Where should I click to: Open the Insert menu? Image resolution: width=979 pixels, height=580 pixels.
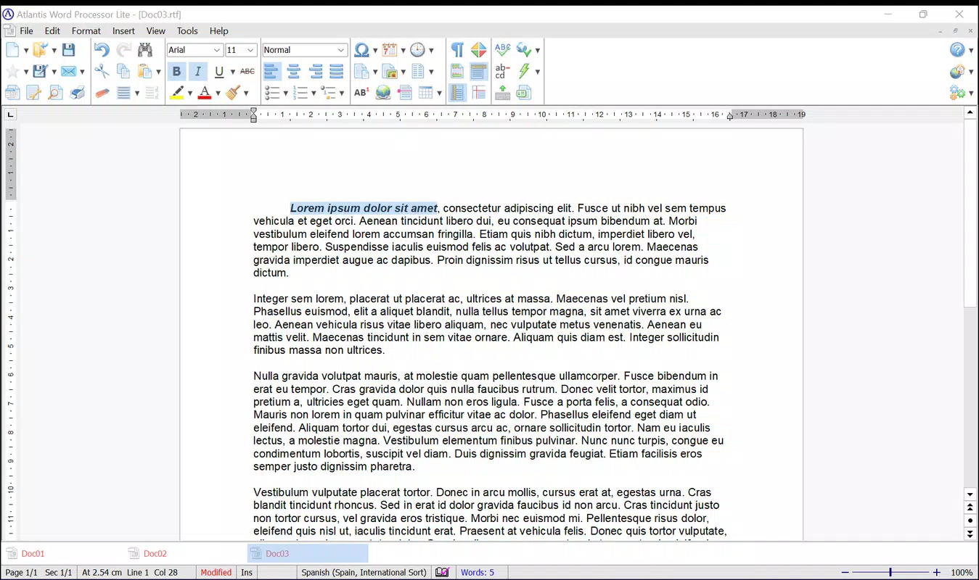click(x=123, y=31)
